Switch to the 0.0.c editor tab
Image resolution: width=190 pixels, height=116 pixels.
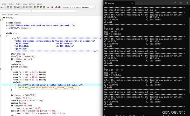point(16,14)
